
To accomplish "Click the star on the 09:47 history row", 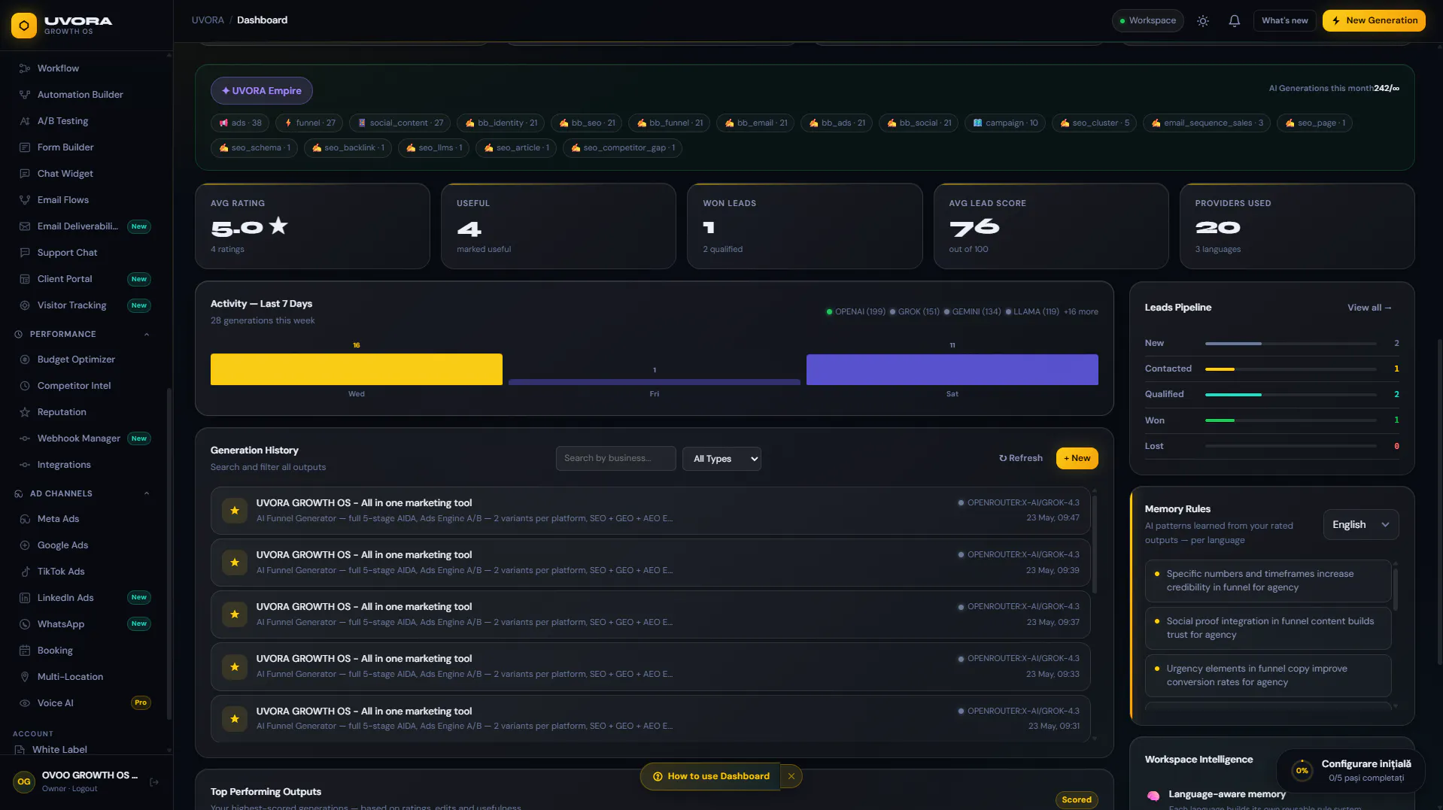I will (235, 511).
